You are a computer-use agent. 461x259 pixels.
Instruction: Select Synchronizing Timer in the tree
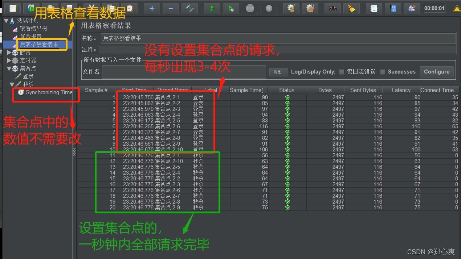click(49, 92)
